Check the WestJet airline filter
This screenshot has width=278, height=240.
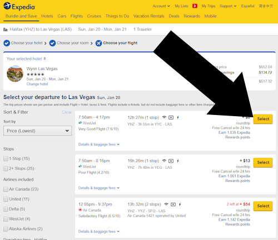[6, 219]
